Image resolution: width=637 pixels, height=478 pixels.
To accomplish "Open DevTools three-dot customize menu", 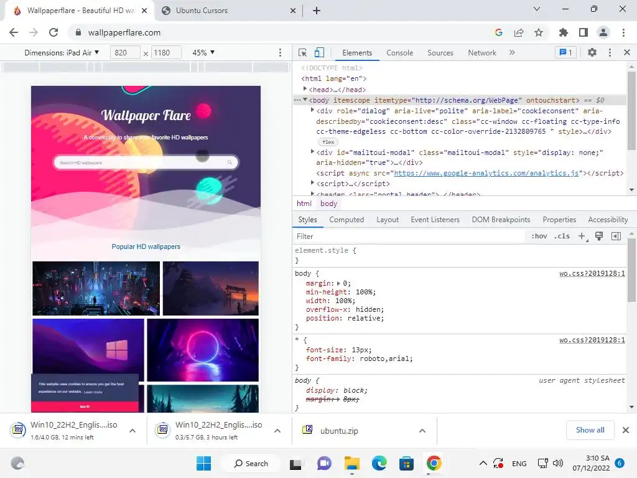I will pyautogui.click(x=610, y=52).
